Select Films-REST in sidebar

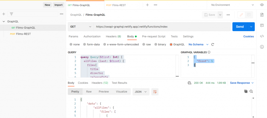click(x=33, y=34)
